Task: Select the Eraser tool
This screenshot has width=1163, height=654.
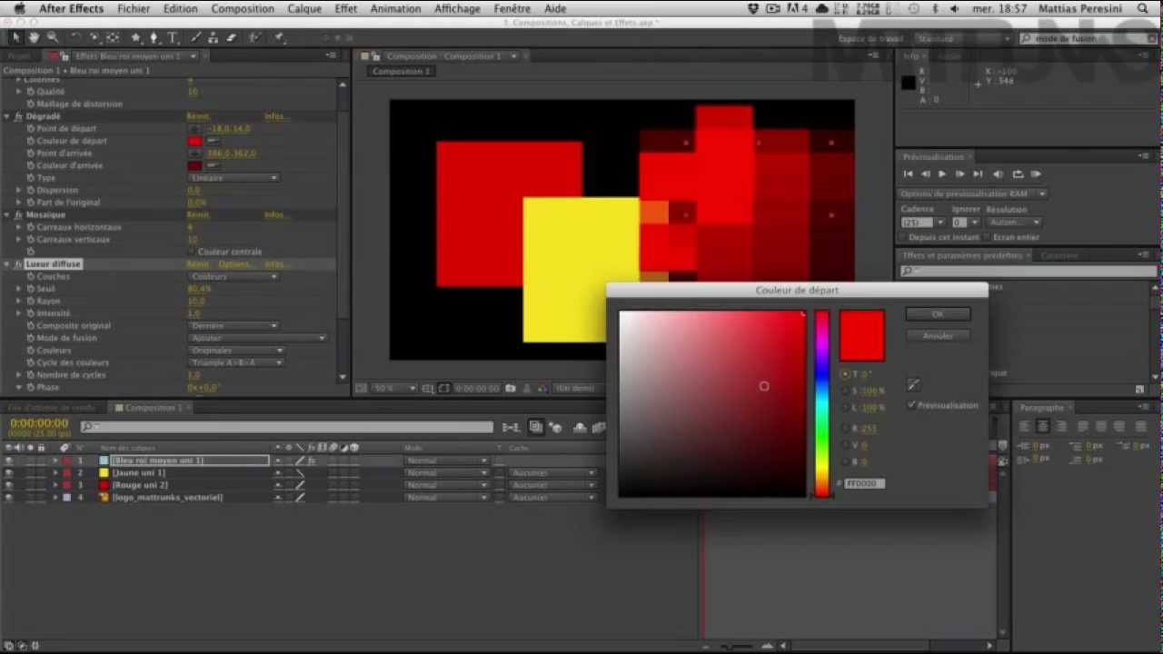Action: tap(232, 38)
